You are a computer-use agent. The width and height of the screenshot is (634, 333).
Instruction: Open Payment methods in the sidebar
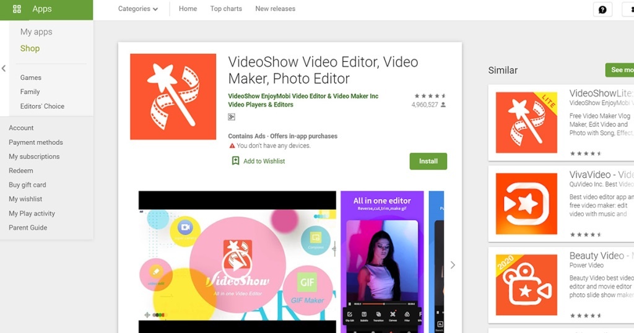(36, 142)
